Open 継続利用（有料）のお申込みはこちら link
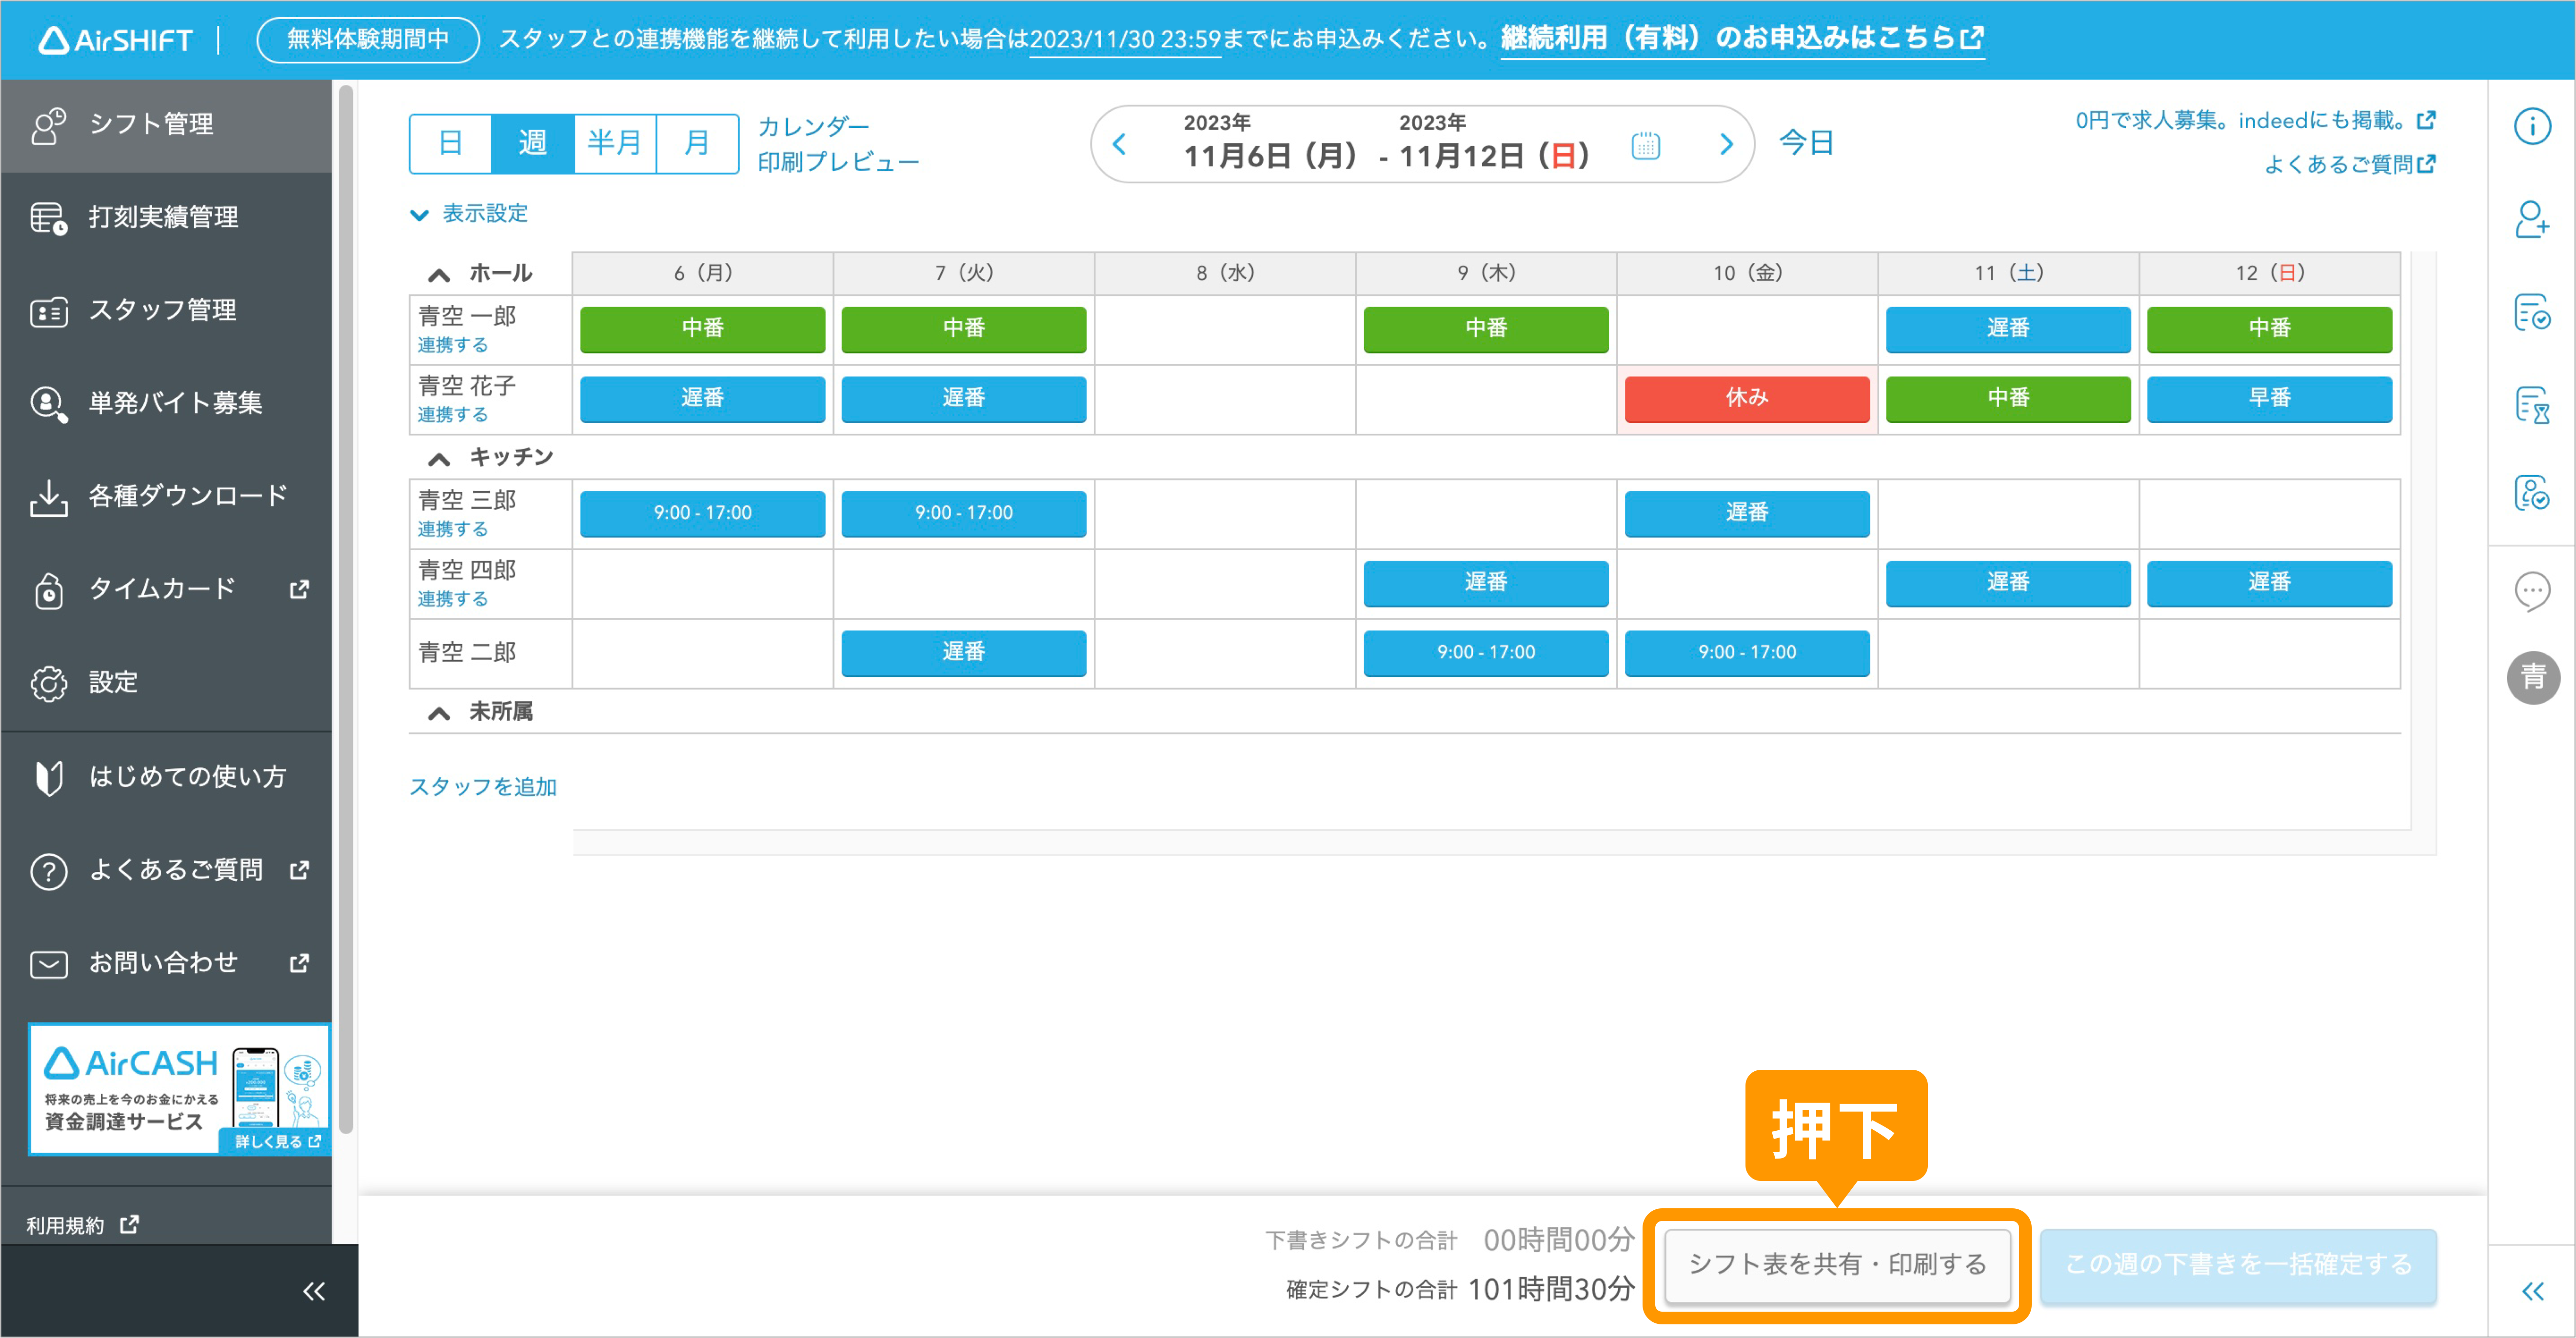This screenshot has height=1338, width=2576. pyautogui.click(x=1742, y=39)
